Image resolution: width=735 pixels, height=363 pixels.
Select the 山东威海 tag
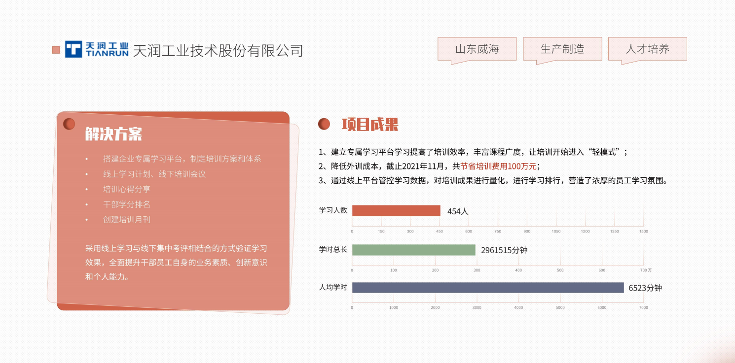coord(477,49)
